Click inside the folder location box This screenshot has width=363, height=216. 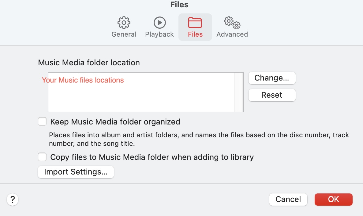(141, 98)
